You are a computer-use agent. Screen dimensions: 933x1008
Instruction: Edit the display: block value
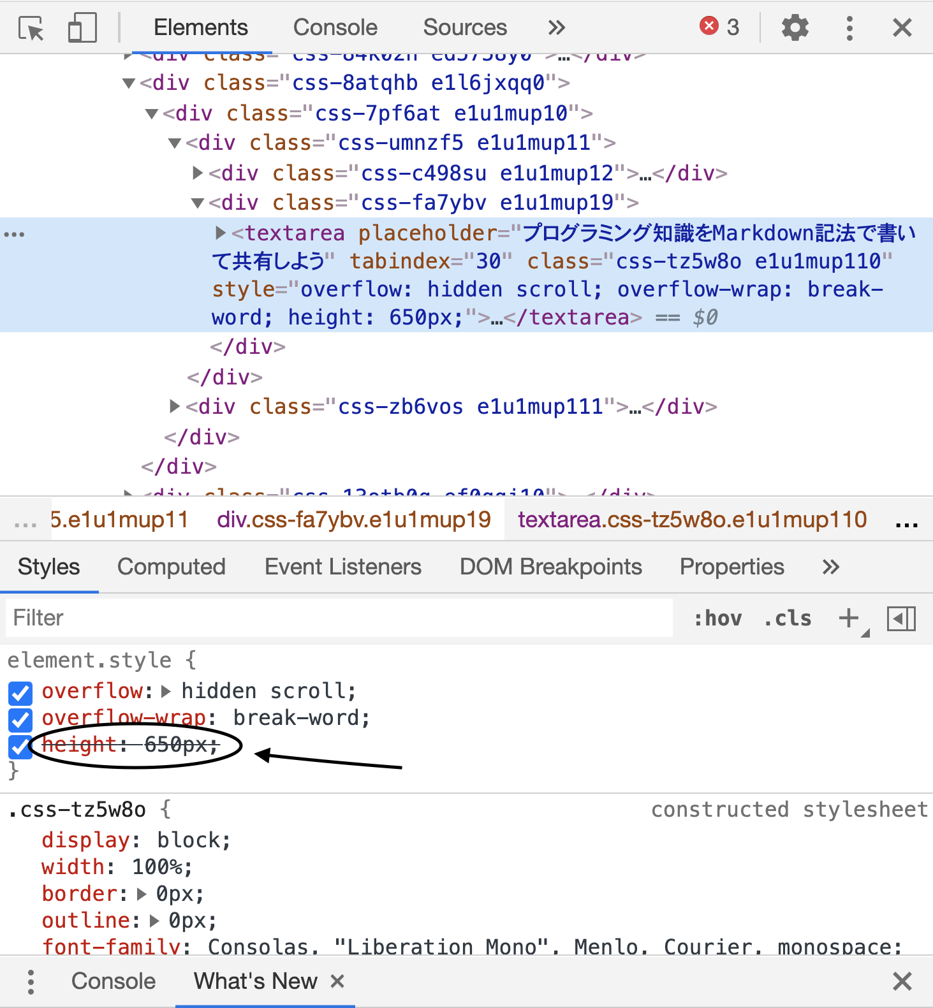[189, 840]
